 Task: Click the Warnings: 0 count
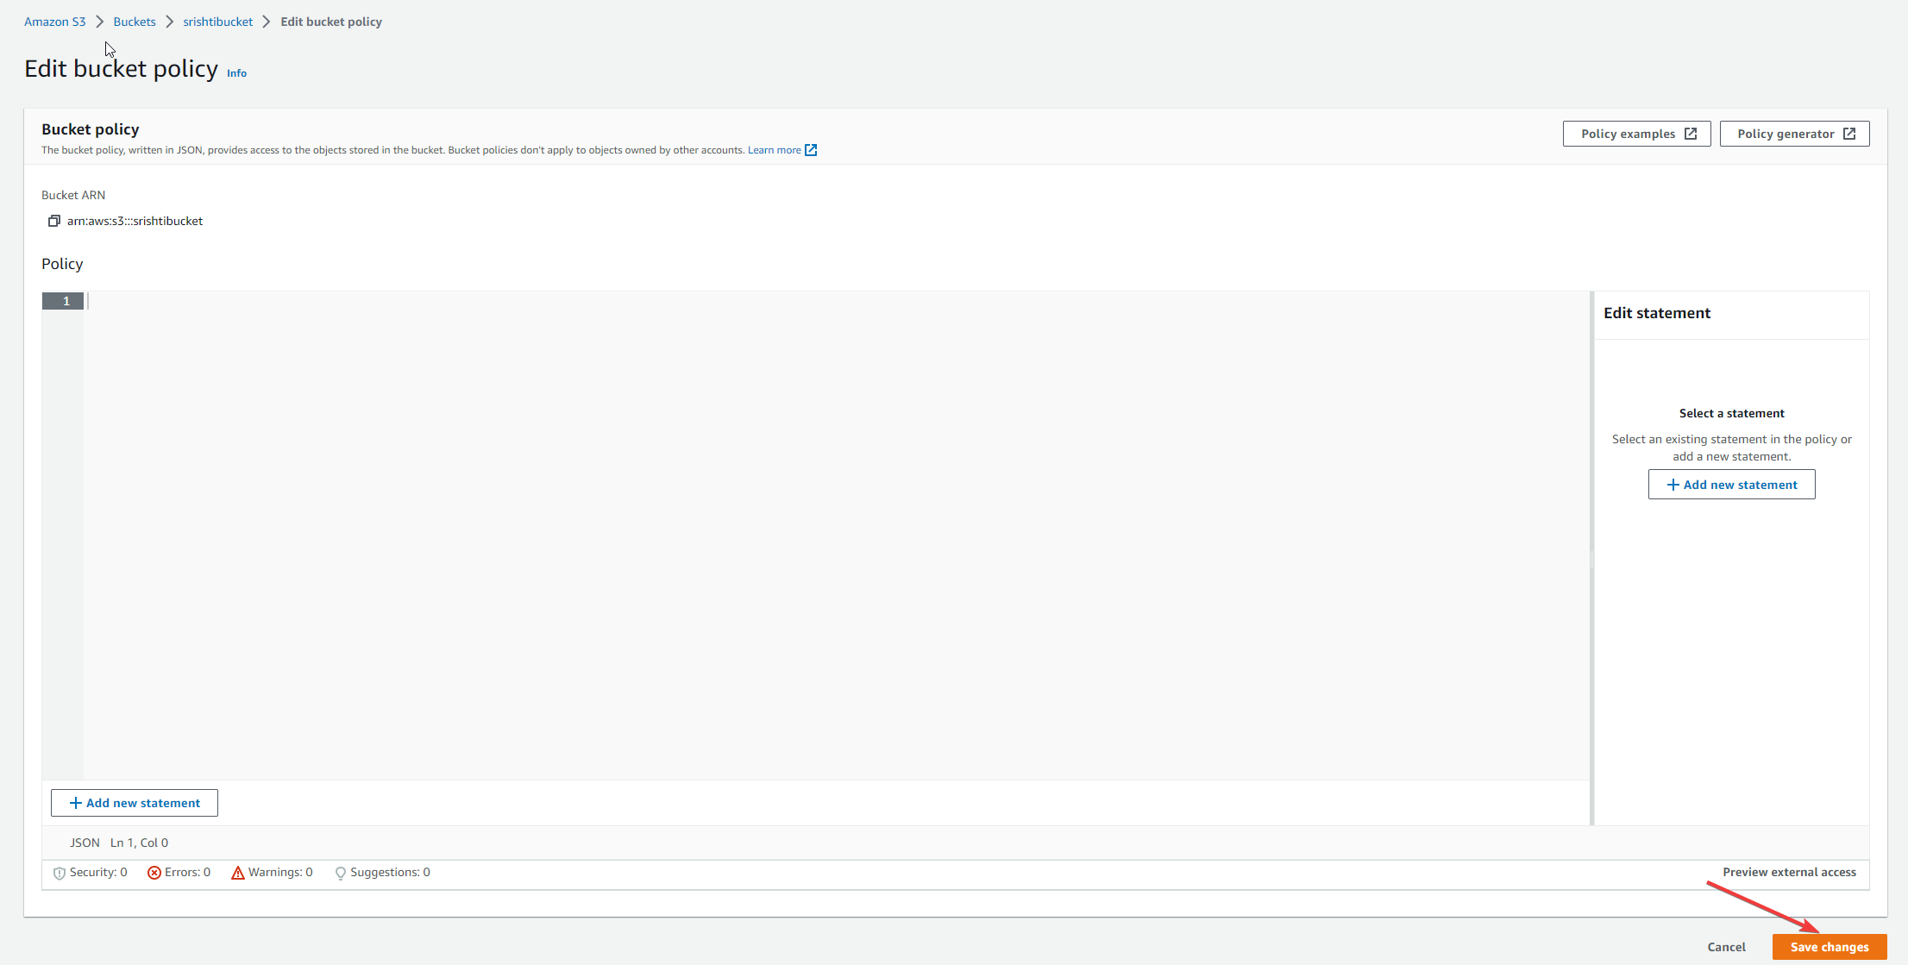(280, 873)
